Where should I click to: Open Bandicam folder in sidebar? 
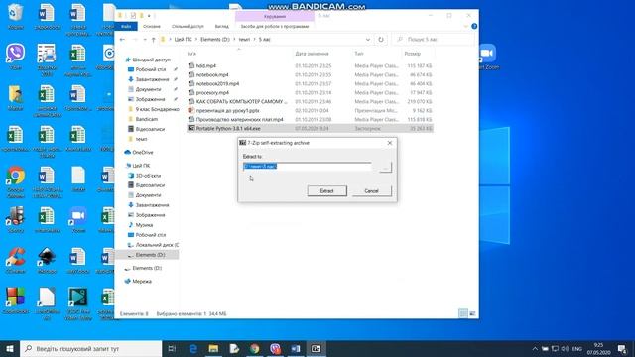click(146, 119)
